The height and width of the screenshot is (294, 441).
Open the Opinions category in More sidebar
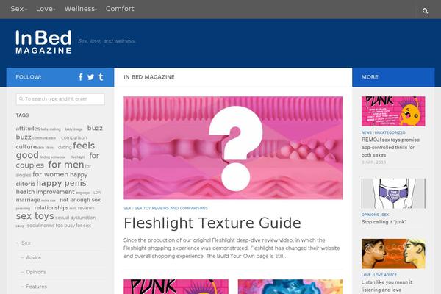coord(370,215)
